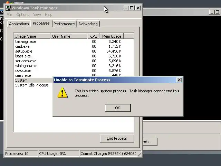
Task: Open the Help menu
Action: coord(48,15)
